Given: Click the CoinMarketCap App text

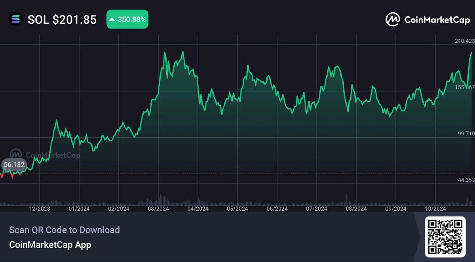Looking at the screenshot, I should [x=50, y=245].
